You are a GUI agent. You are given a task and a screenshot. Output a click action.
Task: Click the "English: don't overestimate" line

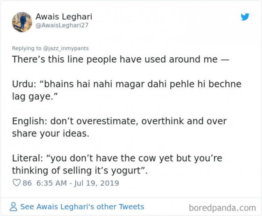pyautogui.click(x=119, y=121)
